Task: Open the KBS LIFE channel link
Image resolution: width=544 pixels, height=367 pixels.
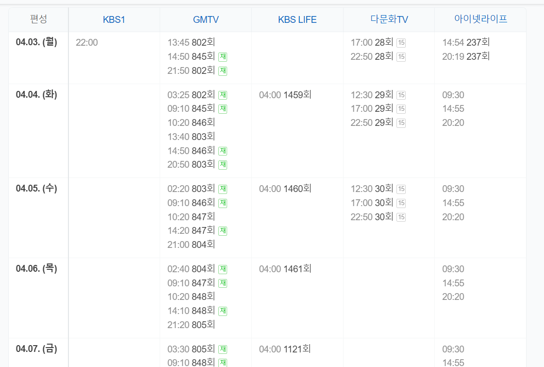Action: [297, 19]
